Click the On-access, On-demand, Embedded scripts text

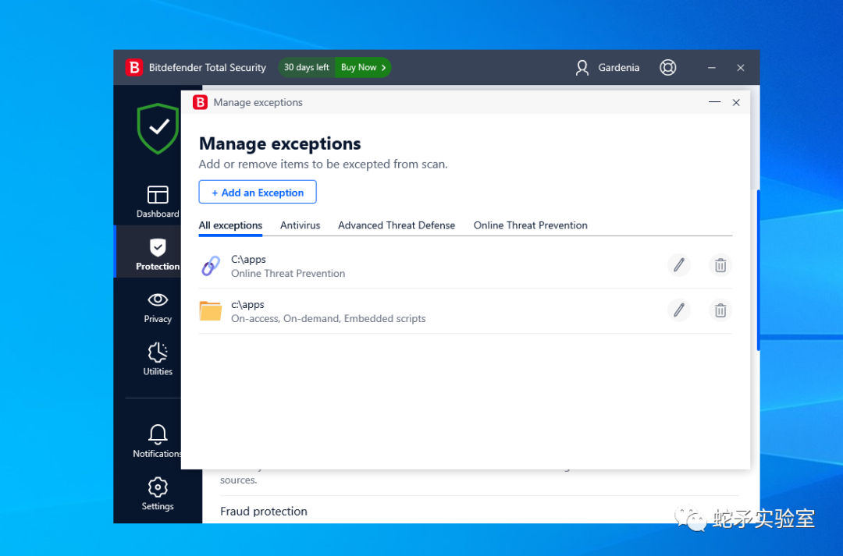click(x=328, y=319)
